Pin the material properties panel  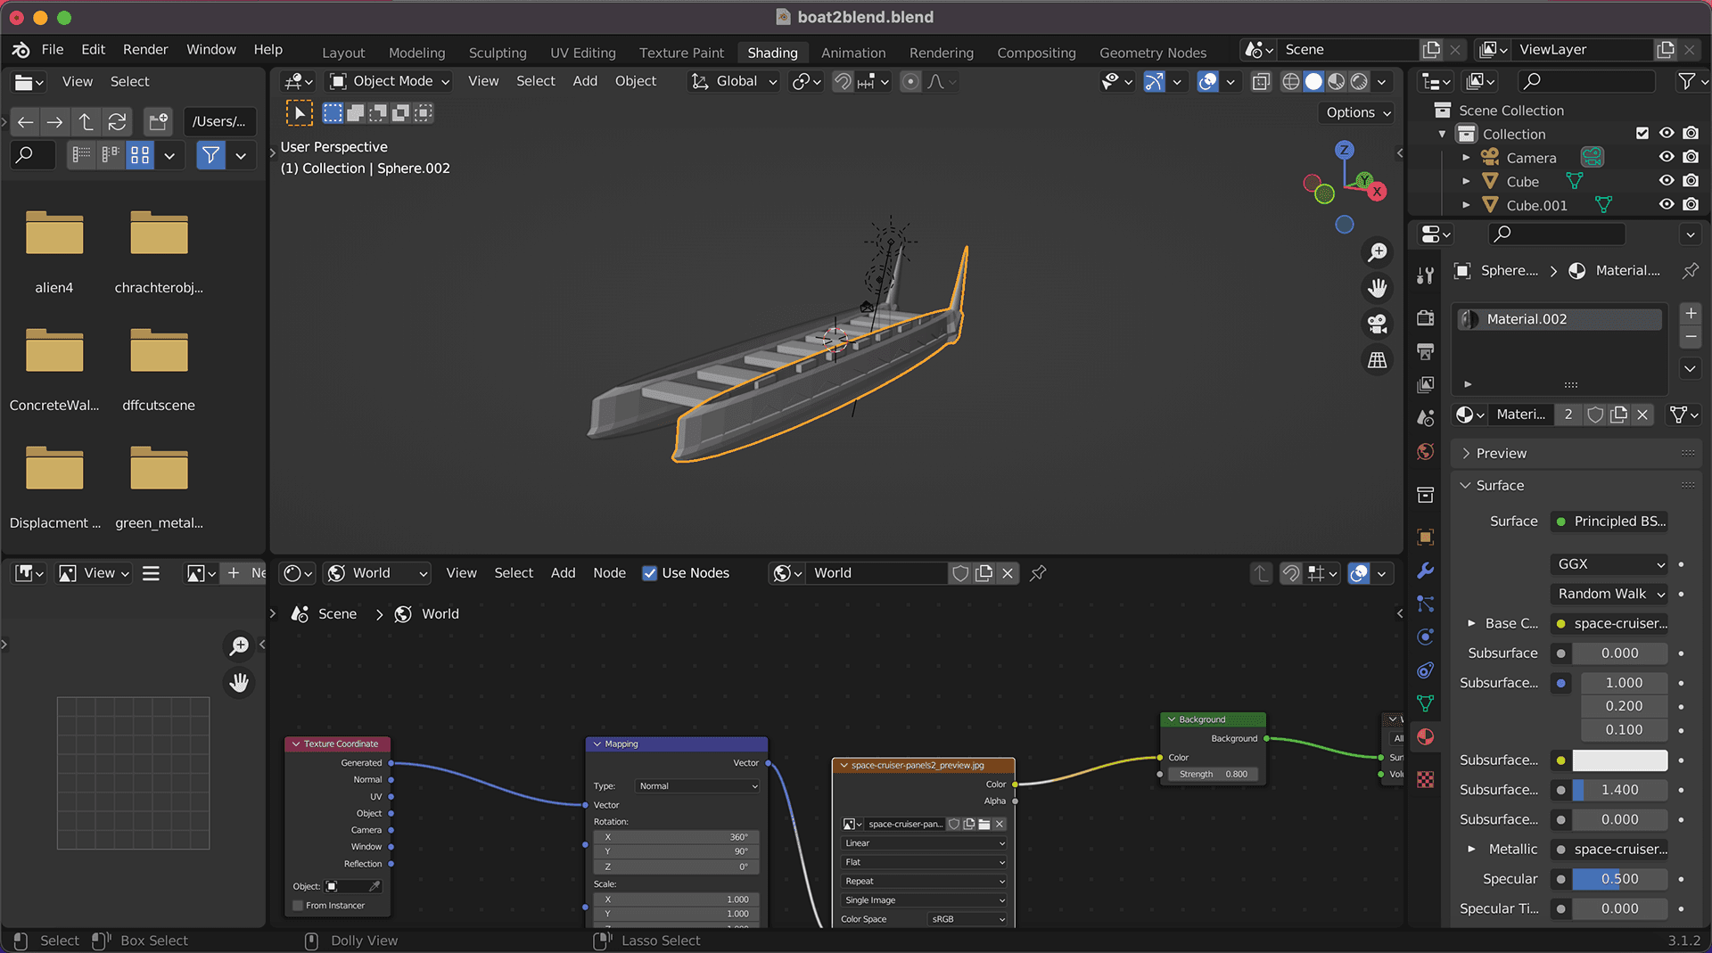point(1690,270)
